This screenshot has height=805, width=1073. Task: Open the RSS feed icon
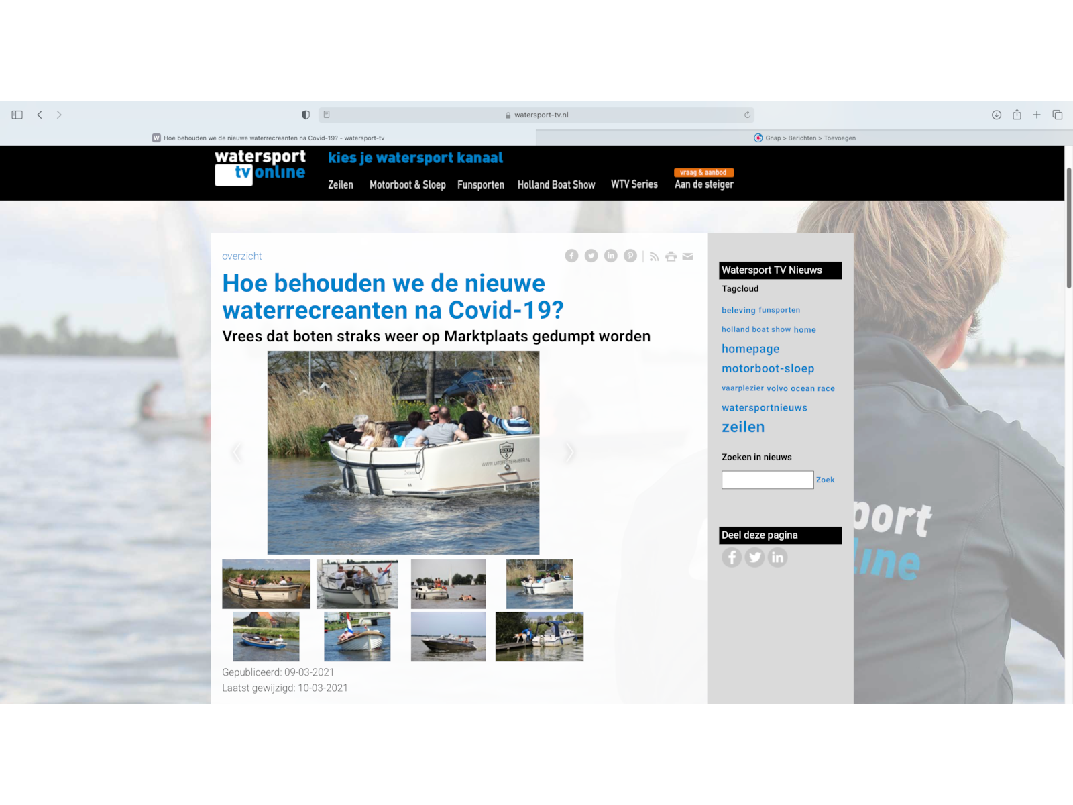[654, 256]
